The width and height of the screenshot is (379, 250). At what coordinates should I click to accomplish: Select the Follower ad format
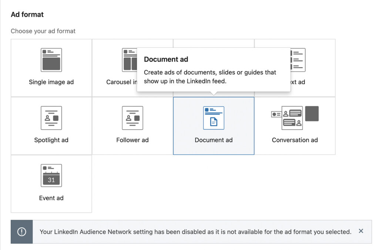pos(132,126)
